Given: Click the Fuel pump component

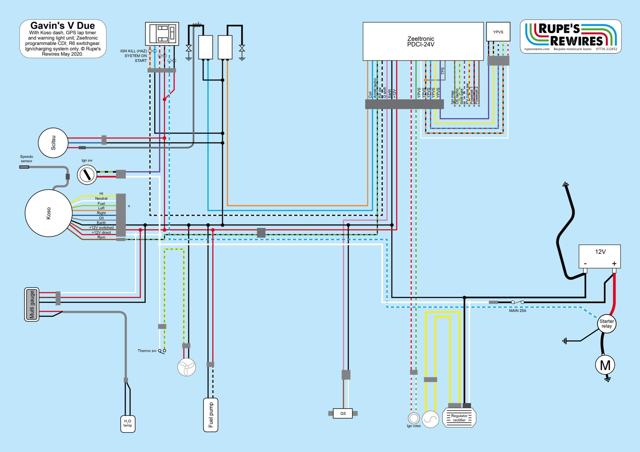Looking at the screenshot, I should click(x=211, y=415).
